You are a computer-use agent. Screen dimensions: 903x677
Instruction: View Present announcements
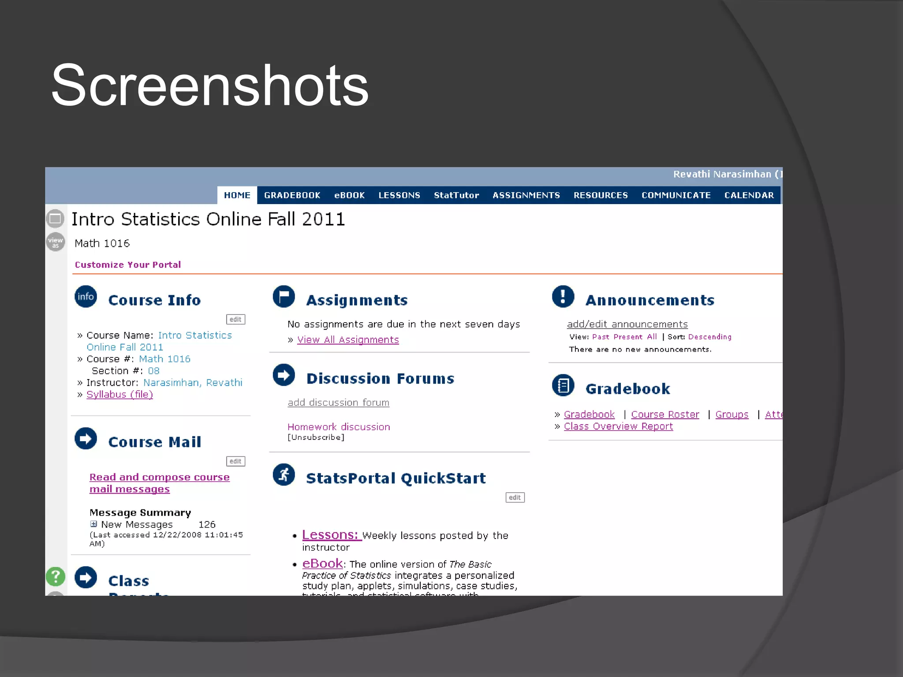(x=628, y=337)
